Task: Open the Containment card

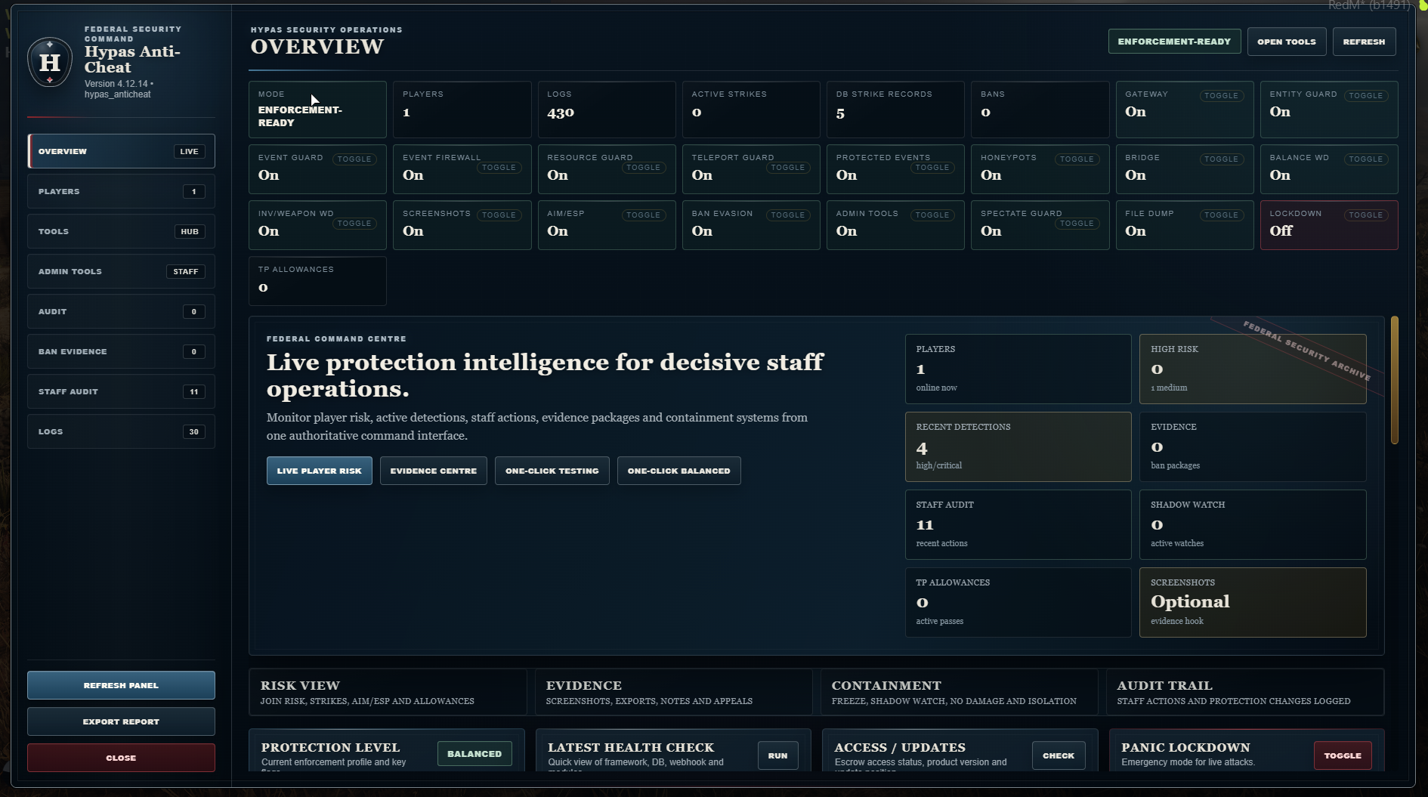Action: [x=959, y=692]
